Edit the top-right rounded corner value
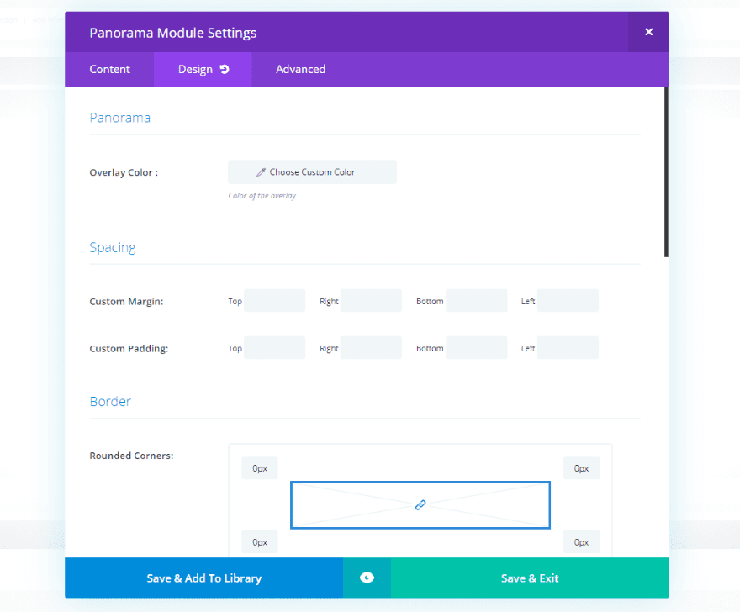The height and width of the screenshot is (612, 740). click(582, 468)
